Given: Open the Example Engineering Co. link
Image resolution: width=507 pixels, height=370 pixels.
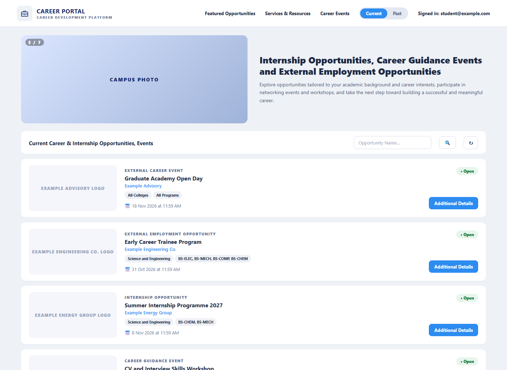Looking at the screenshot, I should pyautogui.click(x=150, y=249).
